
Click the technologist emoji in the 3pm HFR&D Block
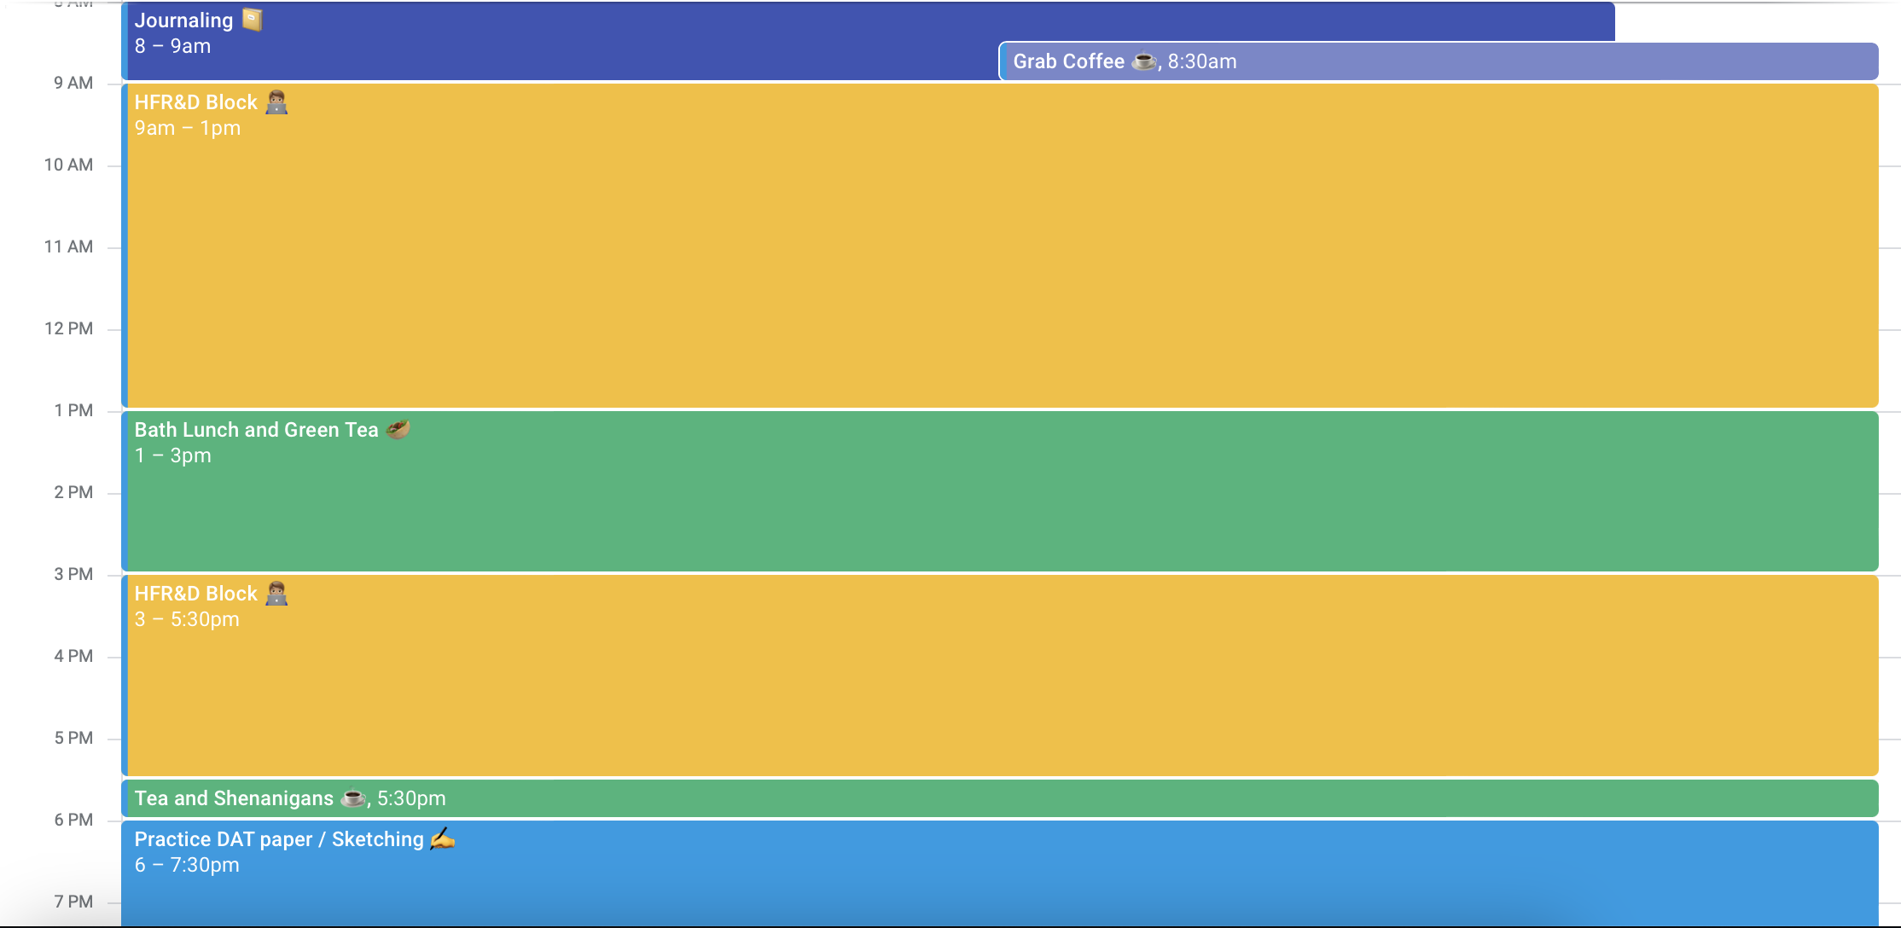click(276, 594)
